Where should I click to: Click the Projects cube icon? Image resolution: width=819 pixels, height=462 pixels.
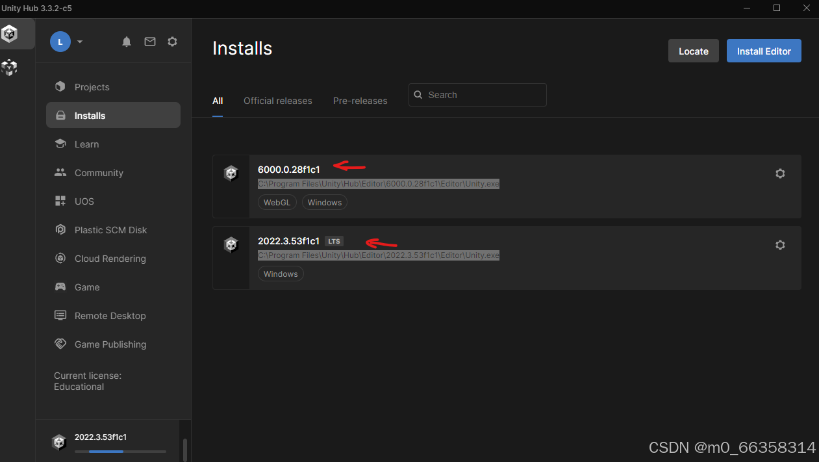pyautogui.click(x=60, y=87)
